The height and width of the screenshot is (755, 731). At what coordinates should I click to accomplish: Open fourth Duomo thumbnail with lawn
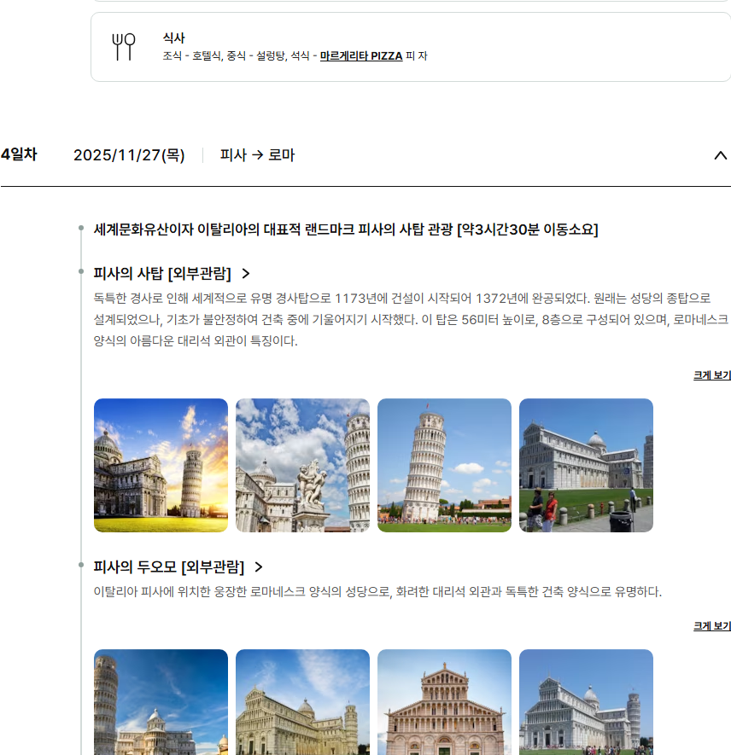point(586,702)
